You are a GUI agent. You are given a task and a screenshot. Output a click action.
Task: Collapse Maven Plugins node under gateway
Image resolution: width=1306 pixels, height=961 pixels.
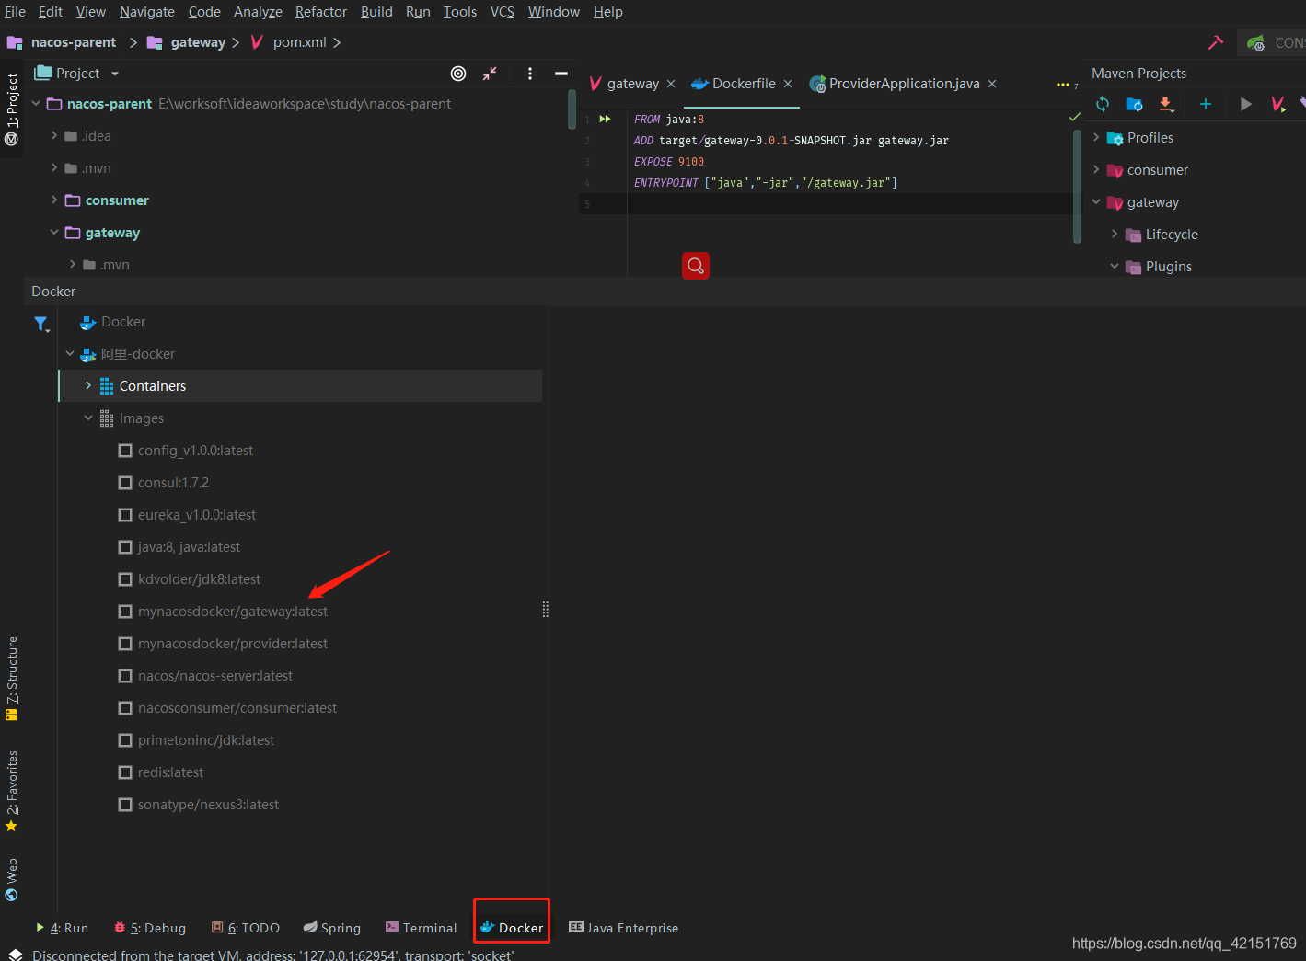point(1115,266)
